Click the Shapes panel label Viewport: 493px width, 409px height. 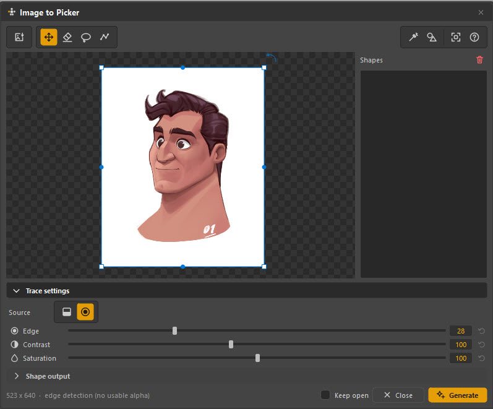tap(371, 60)
